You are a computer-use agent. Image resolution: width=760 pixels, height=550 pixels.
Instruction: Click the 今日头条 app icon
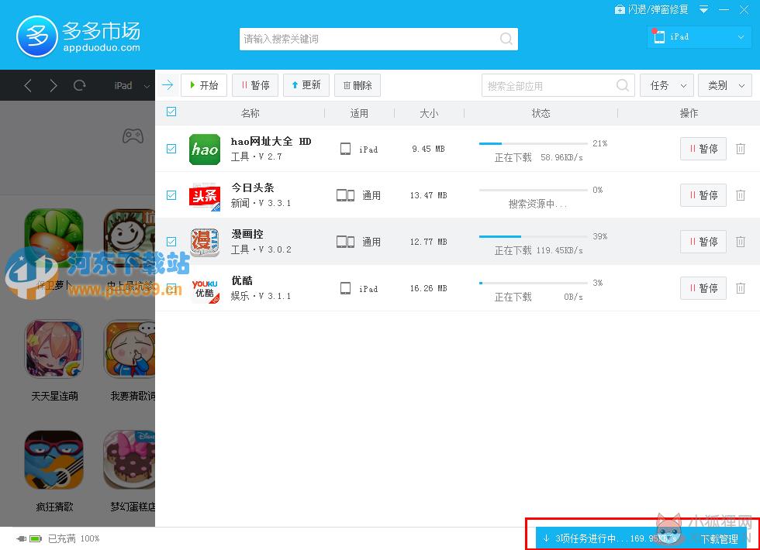205,195
